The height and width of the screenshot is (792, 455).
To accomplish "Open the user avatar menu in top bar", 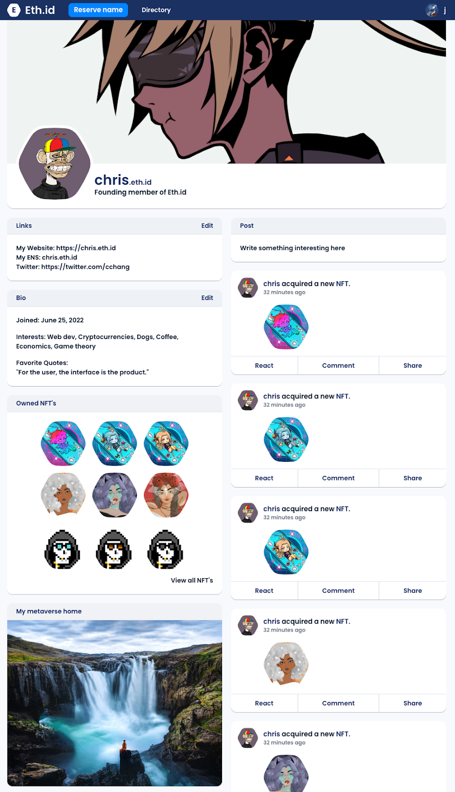I will pyautogui.click(x=432, y=10).
